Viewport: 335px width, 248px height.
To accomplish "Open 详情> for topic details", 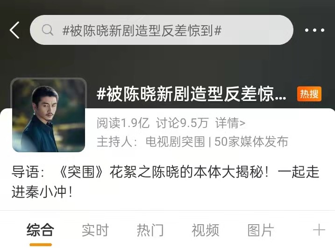I will tap(230, 123).
